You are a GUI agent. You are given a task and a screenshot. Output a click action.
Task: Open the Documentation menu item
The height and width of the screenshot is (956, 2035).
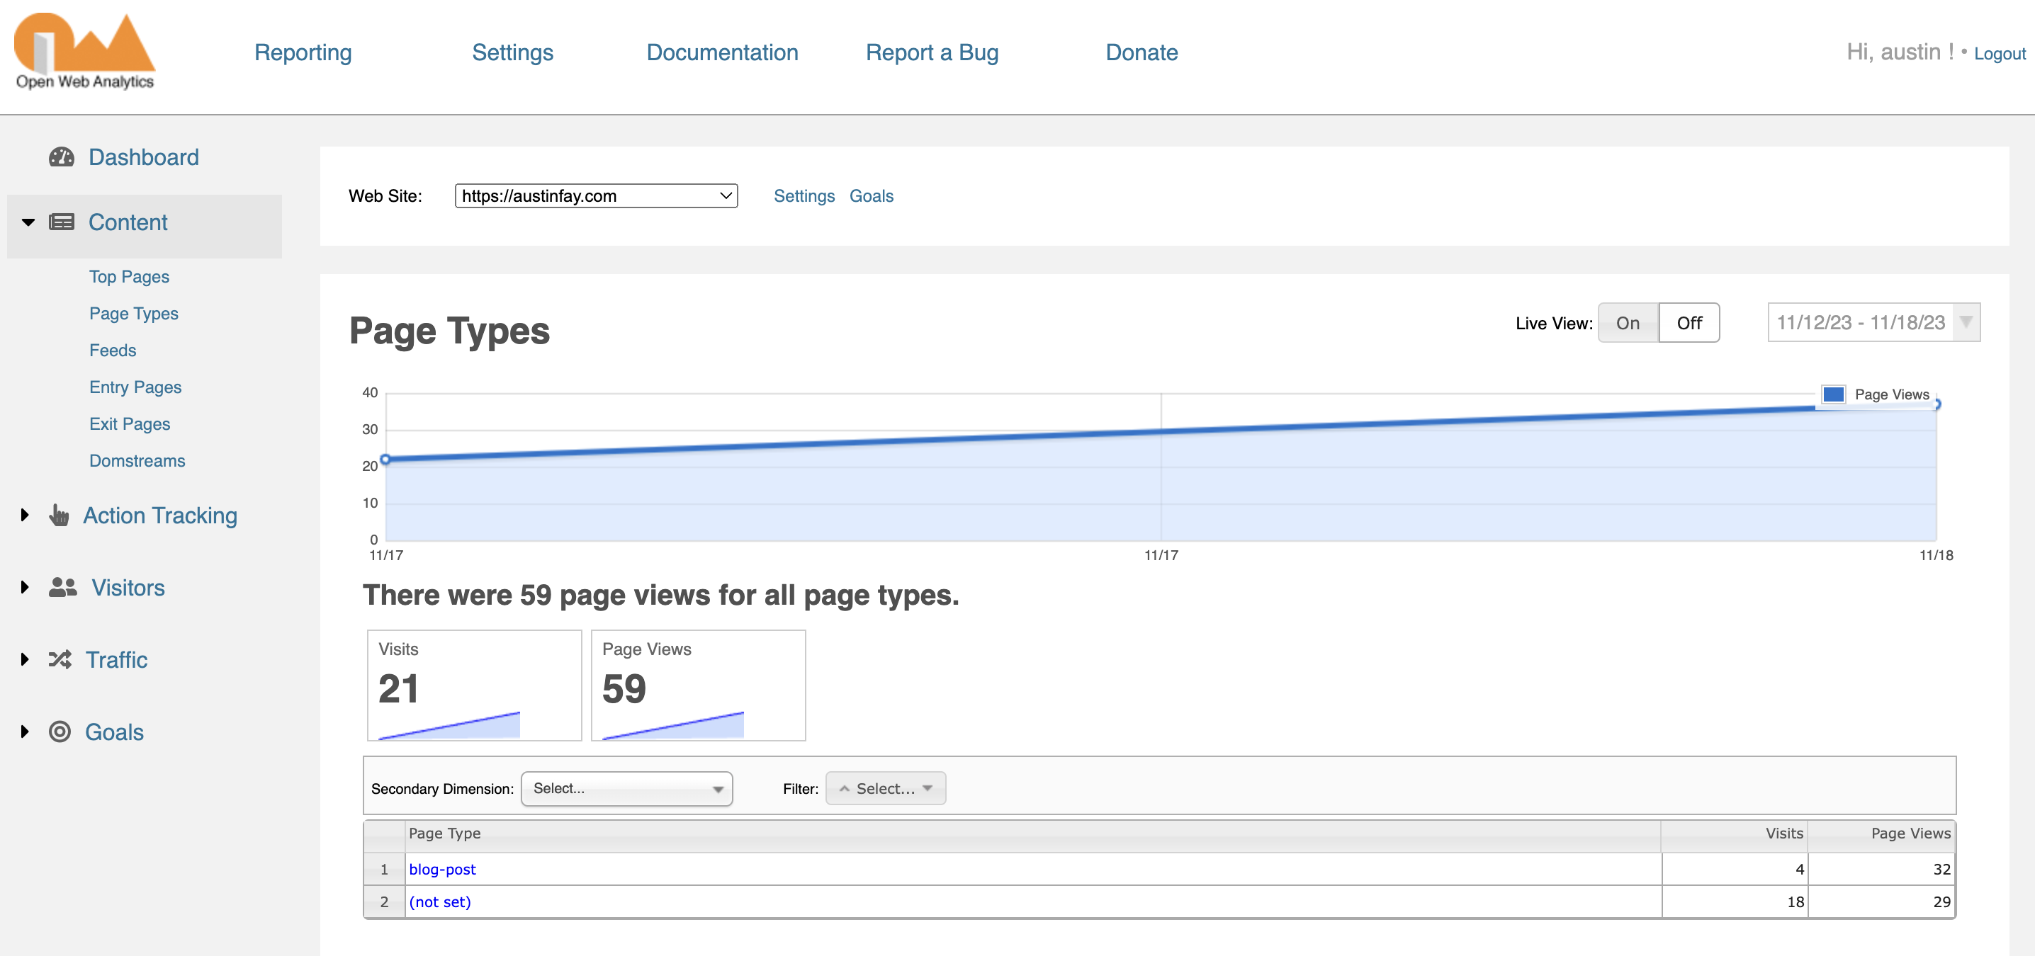tap(722, 52)
